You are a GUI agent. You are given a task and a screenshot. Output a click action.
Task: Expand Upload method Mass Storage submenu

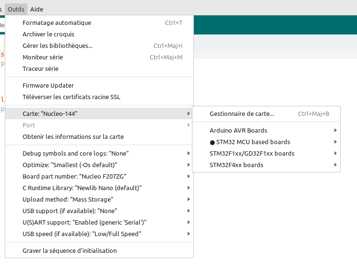(68, 199)
